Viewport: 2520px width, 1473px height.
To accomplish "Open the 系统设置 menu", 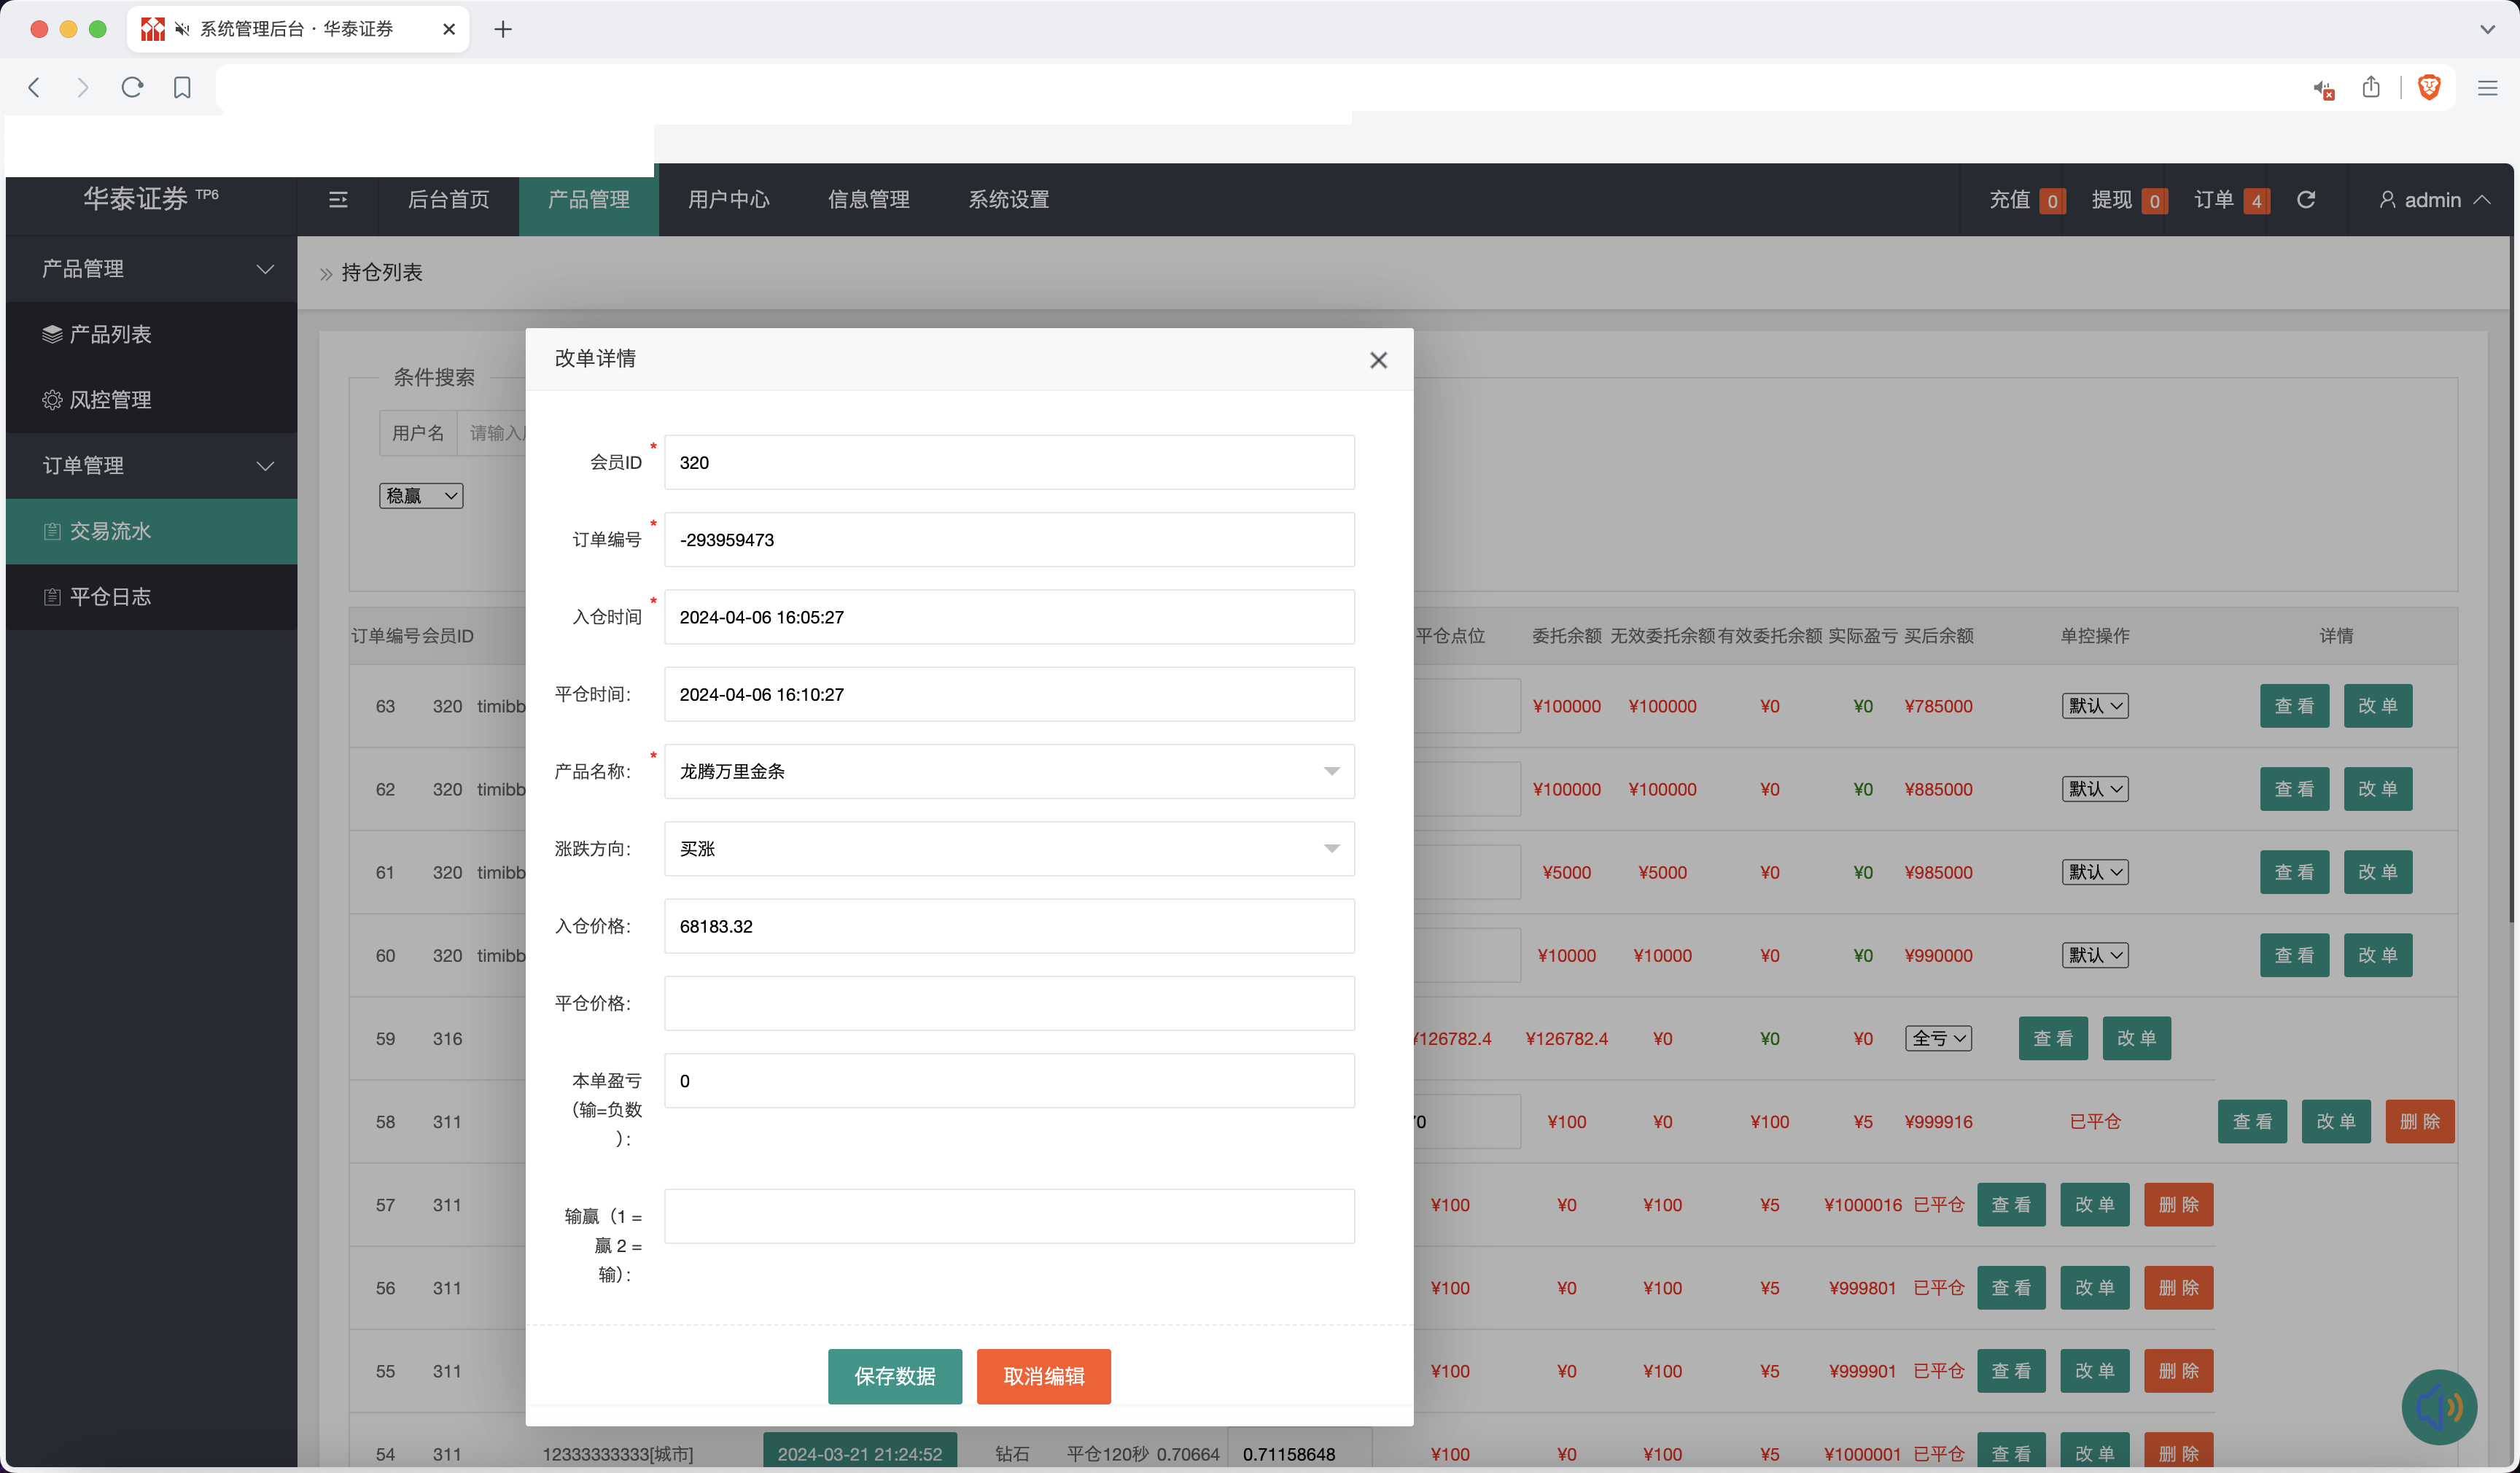I will point(1008,199).
